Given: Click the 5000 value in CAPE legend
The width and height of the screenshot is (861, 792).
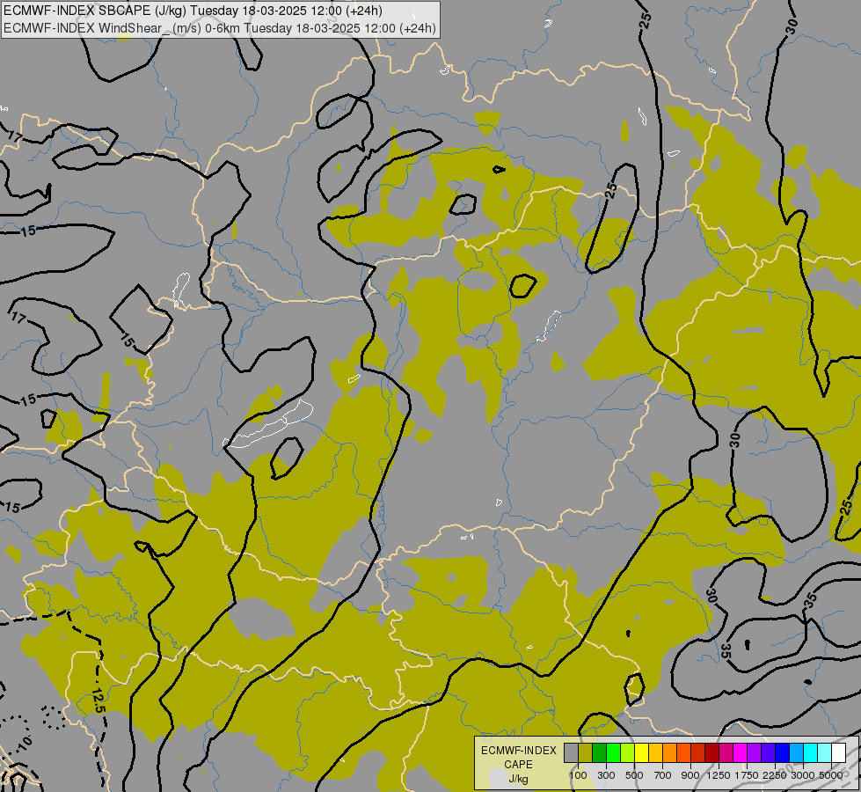Looking at the screenshot, I should (x=831, y=775).
